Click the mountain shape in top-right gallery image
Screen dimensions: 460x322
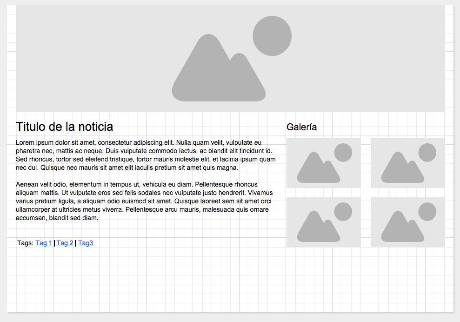401,171
